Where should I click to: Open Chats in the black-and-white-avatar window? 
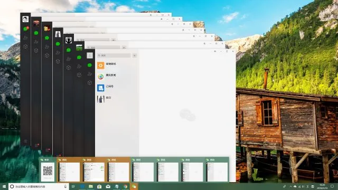[x=69, y=50]
